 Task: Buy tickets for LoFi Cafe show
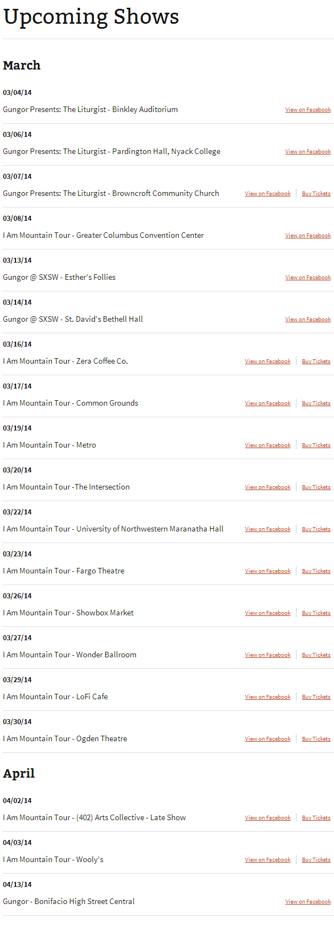pos(316,697)
